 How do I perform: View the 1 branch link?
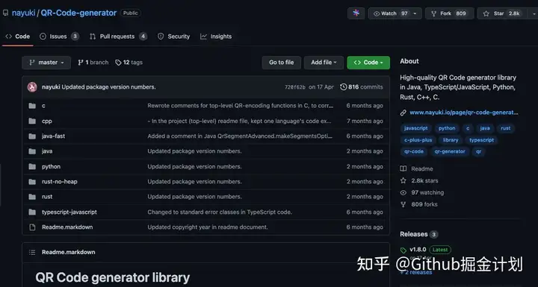93,63
